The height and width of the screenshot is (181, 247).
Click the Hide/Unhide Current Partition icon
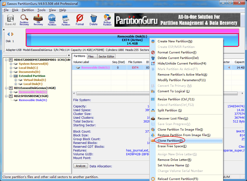pyautogui.click(x=153, y=64)
